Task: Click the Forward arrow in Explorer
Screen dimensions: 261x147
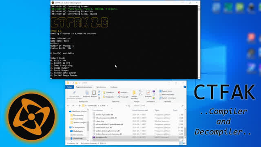Action: (73, 106)
